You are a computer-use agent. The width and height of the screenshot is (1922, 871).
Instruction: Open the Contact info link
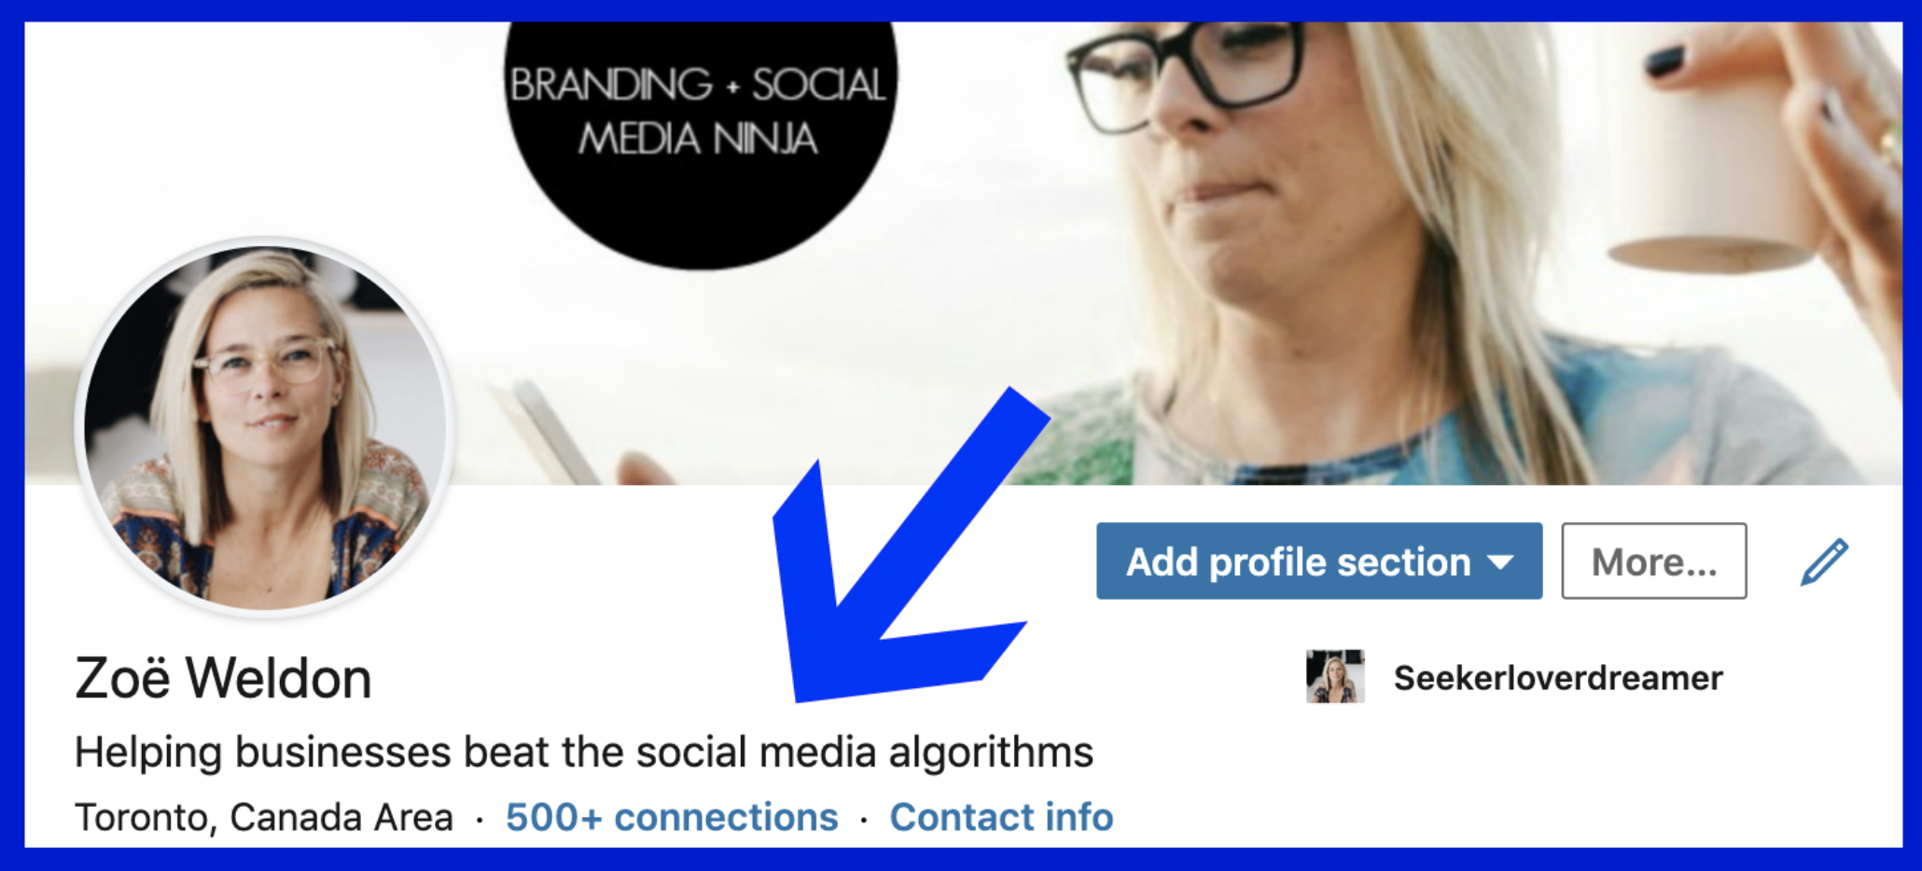(x=1001, y=817)
